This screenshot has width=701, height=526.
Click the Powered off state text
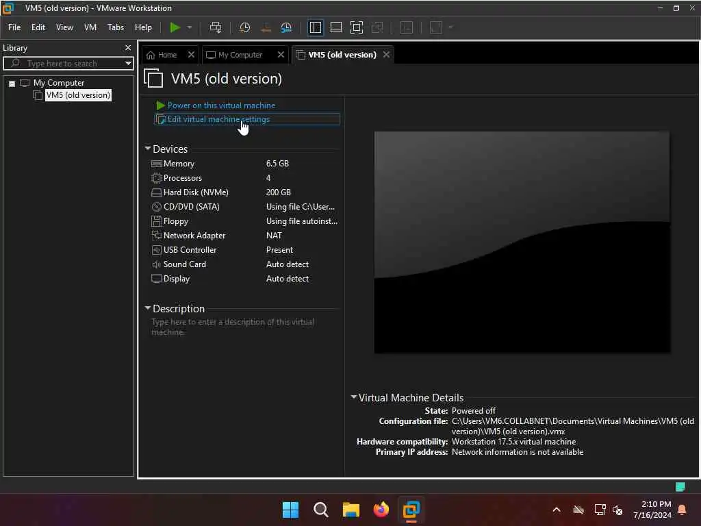[474, 411]
